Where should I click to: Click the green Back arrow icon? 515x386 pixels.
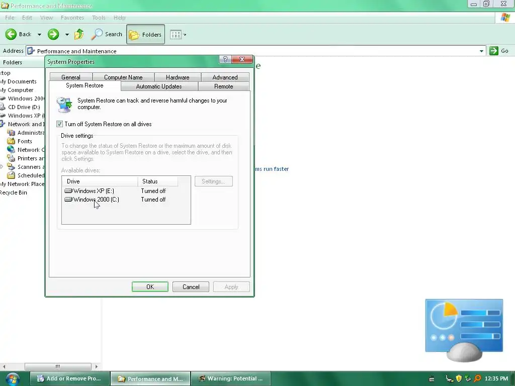[11, 34]
